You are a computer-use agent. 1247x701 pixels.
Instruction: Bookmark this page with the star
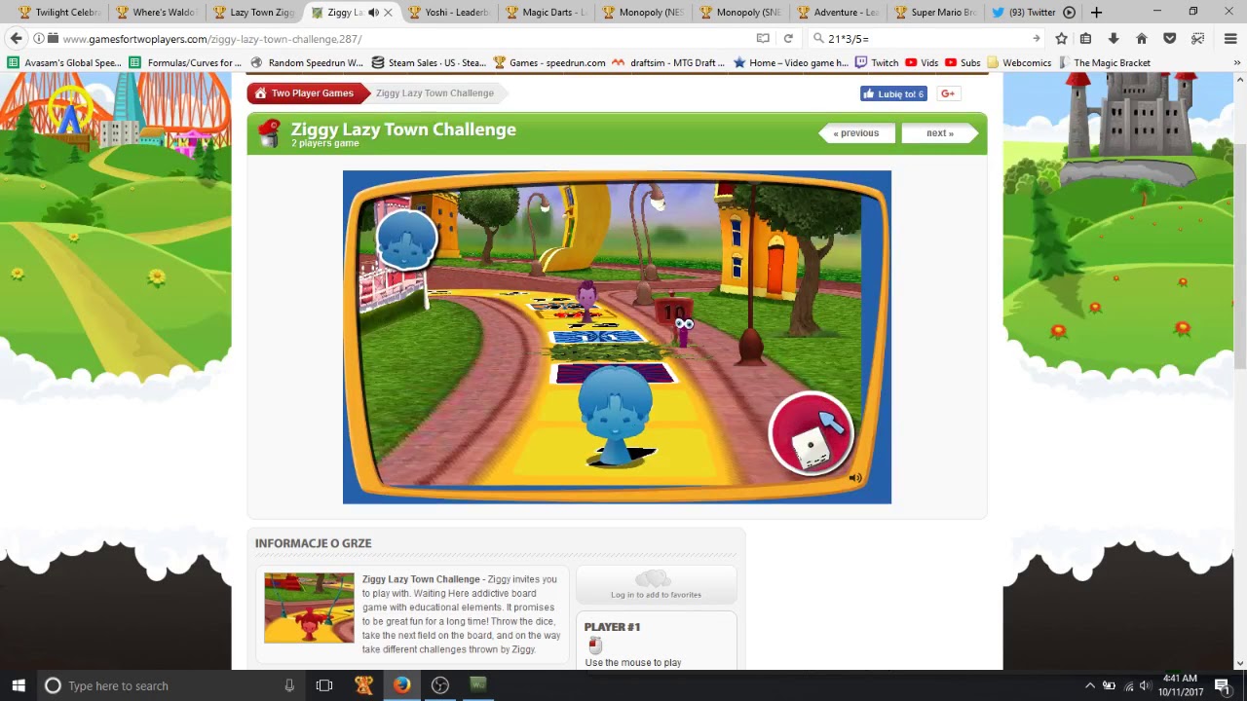[1061, 39]
